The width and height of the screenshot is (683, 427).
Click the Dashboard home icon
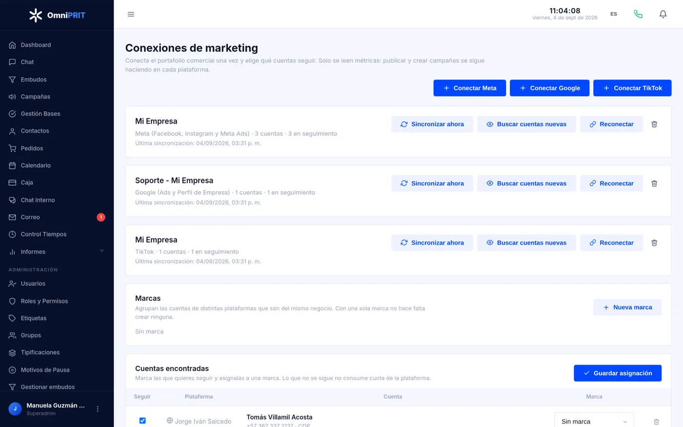click(12, 45)
